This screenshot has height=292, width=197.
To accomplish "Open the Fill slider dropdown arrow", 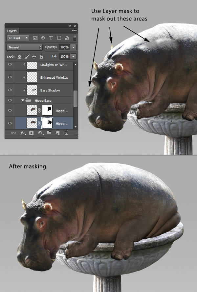I will click(73, 56).
